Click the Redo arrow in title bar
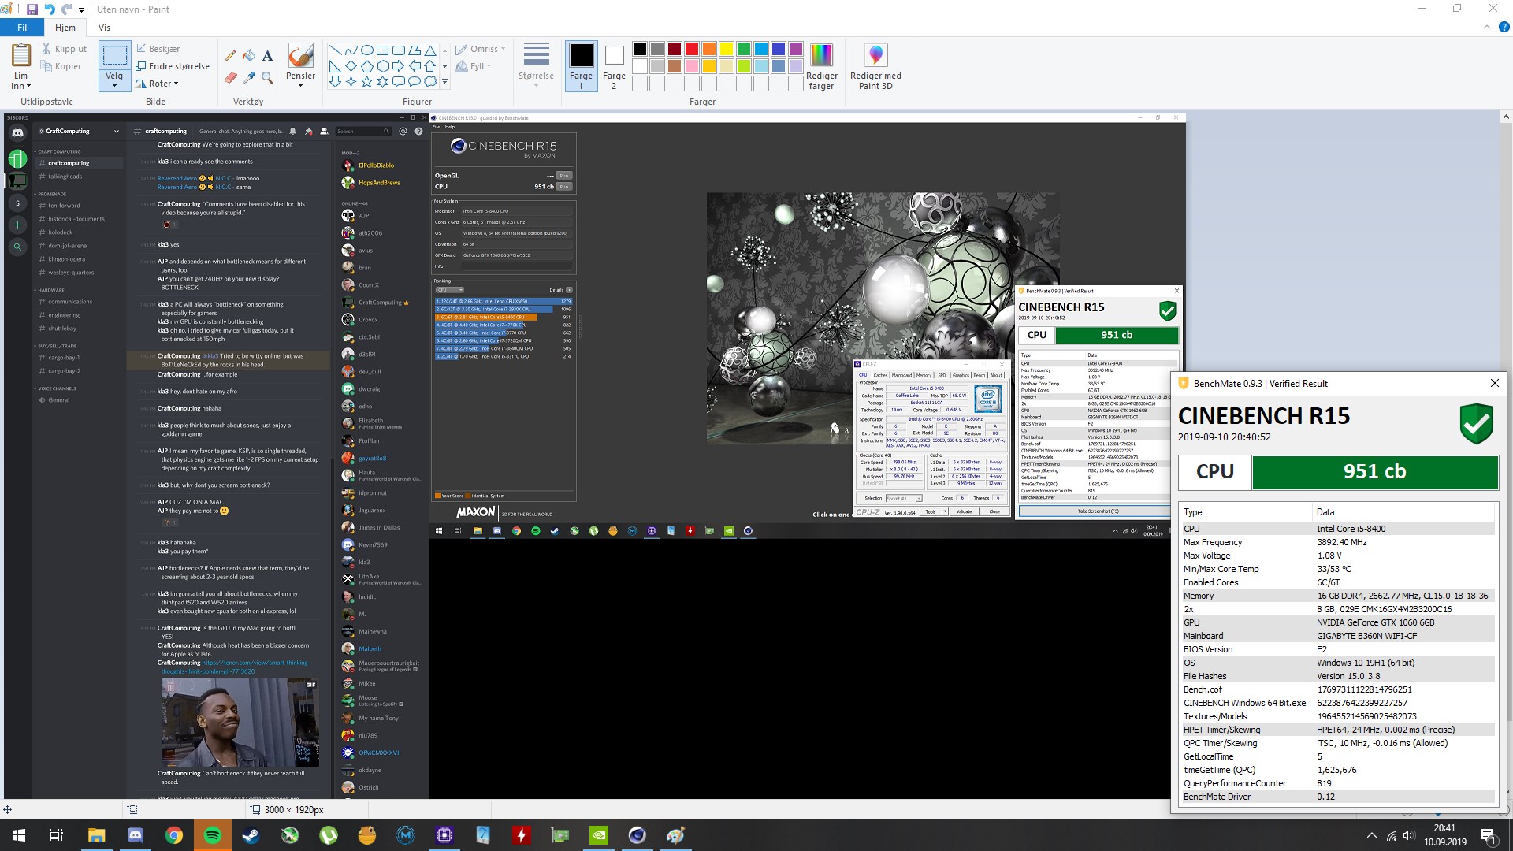 click(66, 9)
